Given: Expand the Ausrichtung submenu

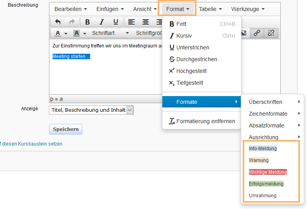Looking at the screenshot, I should coord(272,137).
